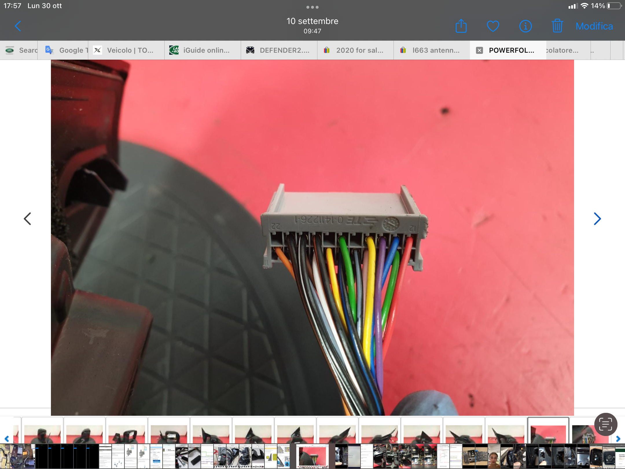The height and width of the screenshot is (469, 625).
Task: Select the Google T tab
Action: coord(63,50)
